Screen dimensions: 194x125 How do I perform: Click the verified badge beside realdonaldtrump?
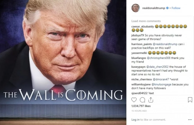point(167,8)
